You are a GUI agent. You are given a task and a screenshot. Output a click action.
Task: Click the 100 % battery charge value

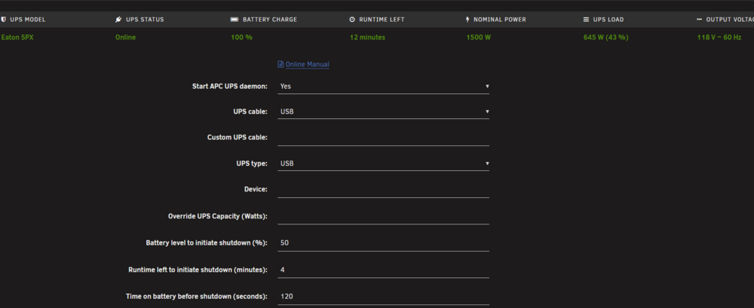(x=242, y=38)
